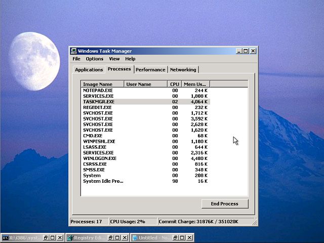
Task: Select the TASKMGR.EXE process row
Action: coord(146,102)
